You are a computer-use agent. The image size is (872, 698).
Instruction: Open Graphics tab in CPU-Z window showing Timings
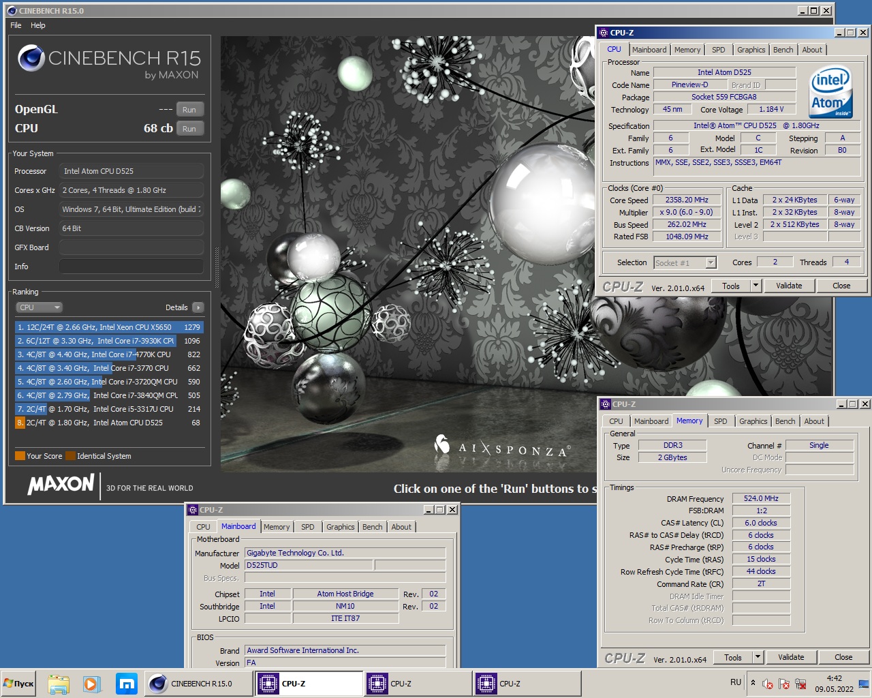point(753,421)
